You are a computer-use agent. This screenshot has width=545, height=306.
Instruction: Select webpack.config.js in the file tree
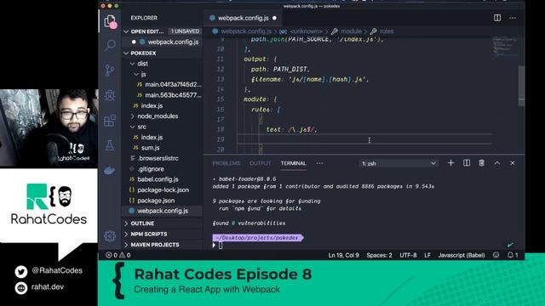pos(163,211)
